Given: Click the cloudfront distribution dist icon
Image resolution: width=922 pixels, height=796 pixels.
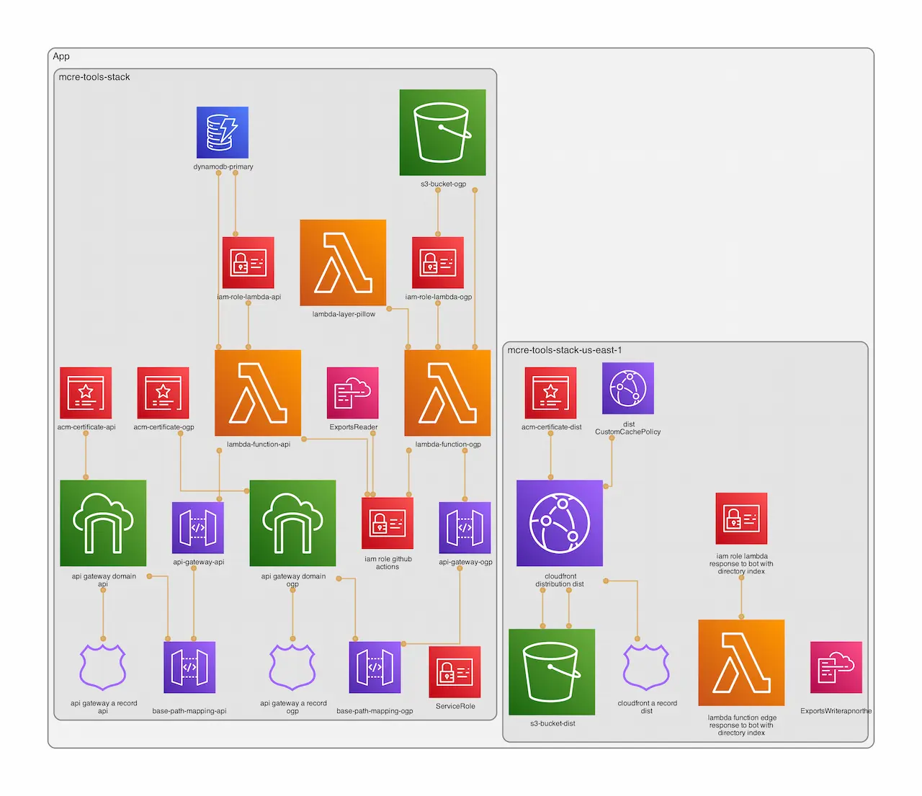Looking at the screenshot, I should [x=560, y=523].
